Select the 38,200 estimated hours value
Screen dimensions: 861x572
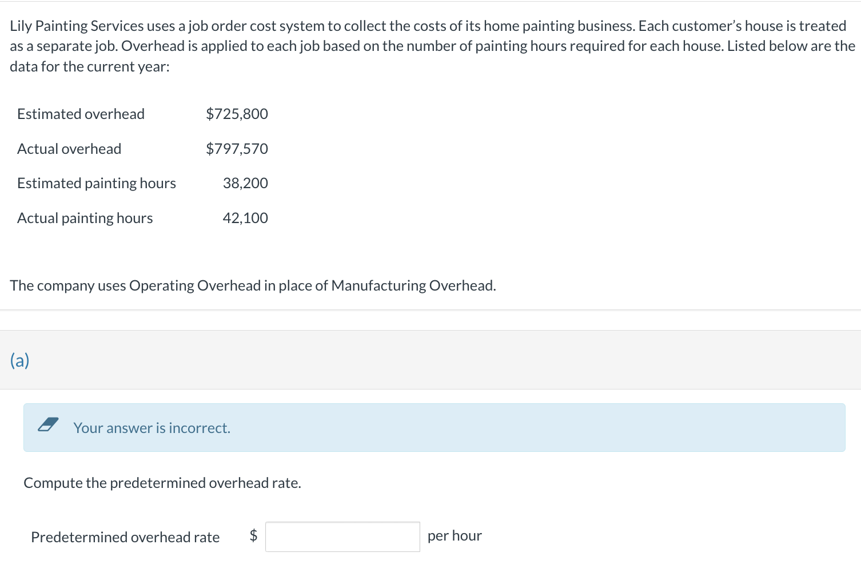pyautogui.click(x=245, y=183)
